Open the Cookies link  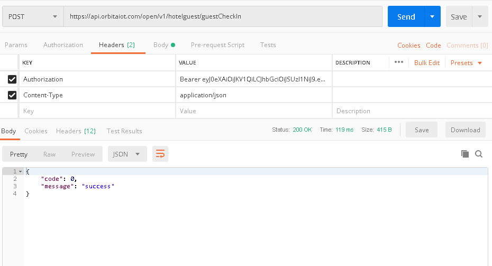(x=408, y=45)
